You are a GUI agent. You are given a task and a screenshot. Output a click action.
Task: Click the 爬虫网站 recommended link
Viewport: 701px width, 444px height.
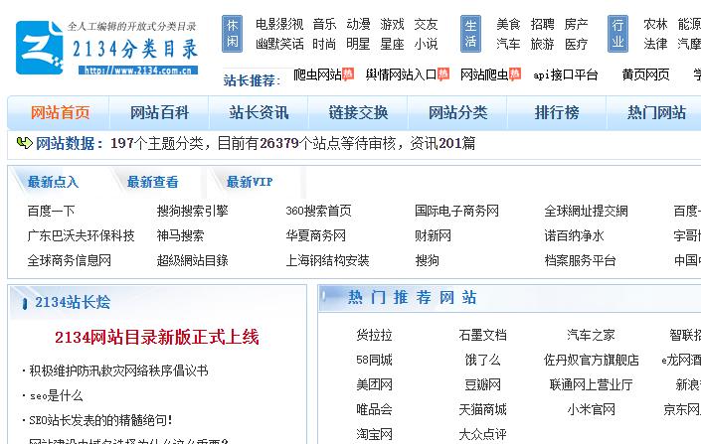click(x=317, y=74)
